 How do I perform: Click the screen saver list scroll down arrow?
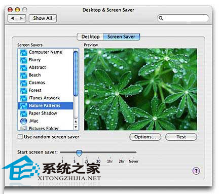coord(76,127)
